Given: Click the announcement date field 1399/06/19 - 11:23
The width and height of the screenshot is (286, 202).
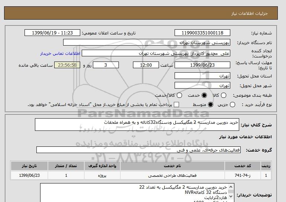Looking at the screenshot, I should point(52,33).
